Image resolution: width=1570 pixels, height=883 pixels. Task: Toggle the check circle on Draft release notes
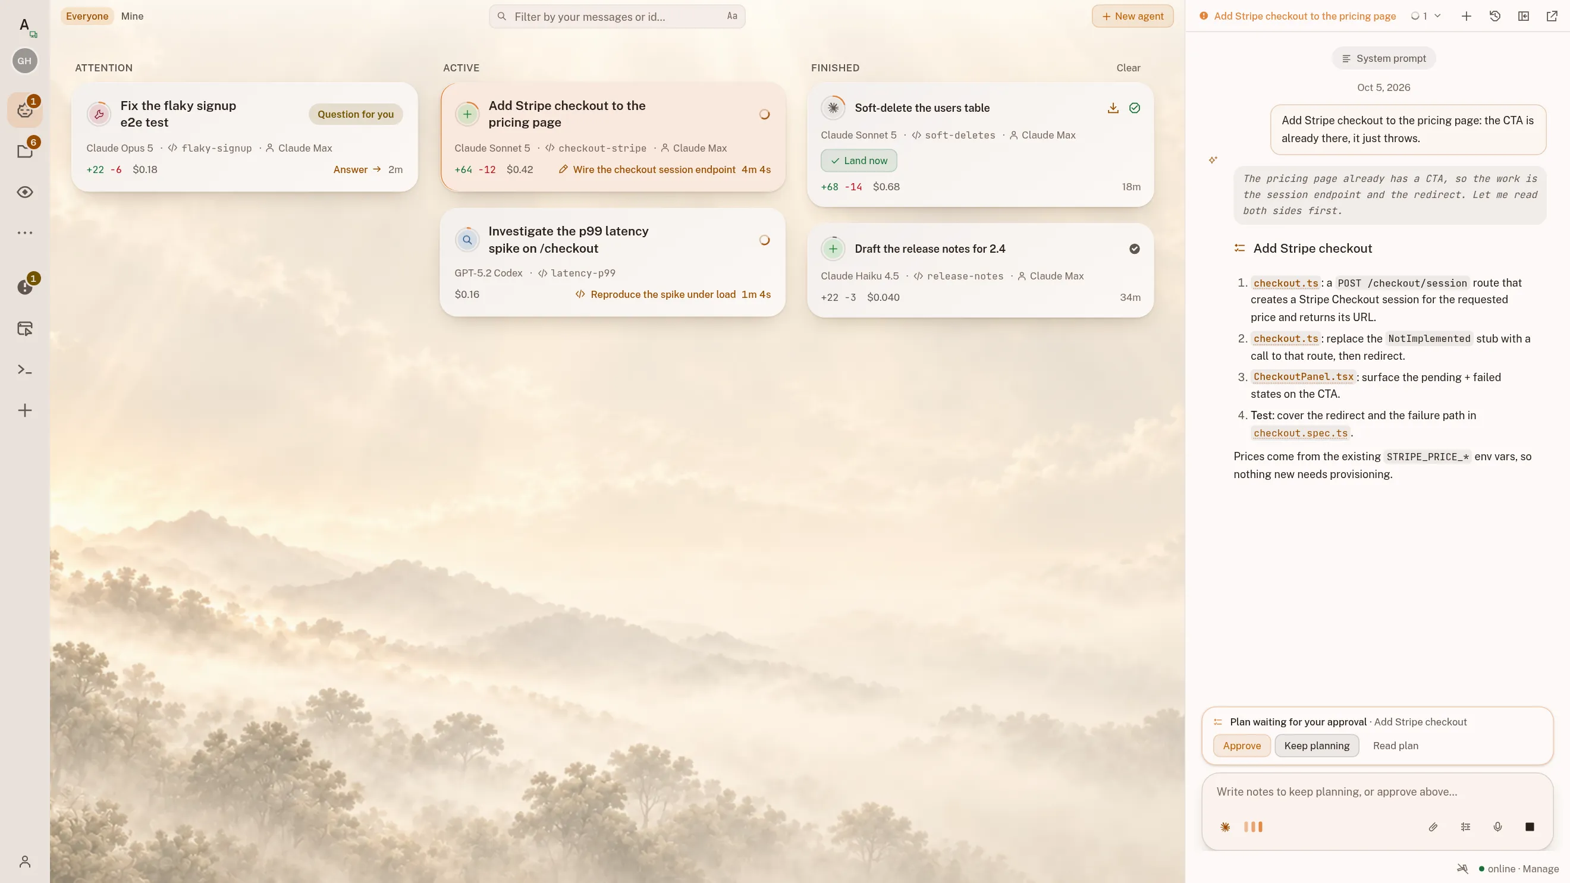(1134, 249)
